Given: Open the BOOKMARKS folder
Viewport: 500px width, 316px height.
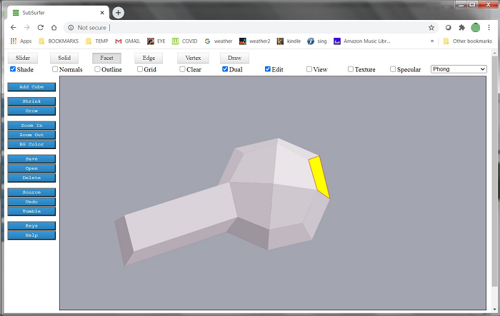Looking at the screenshot, I should (x=59, y=41).
